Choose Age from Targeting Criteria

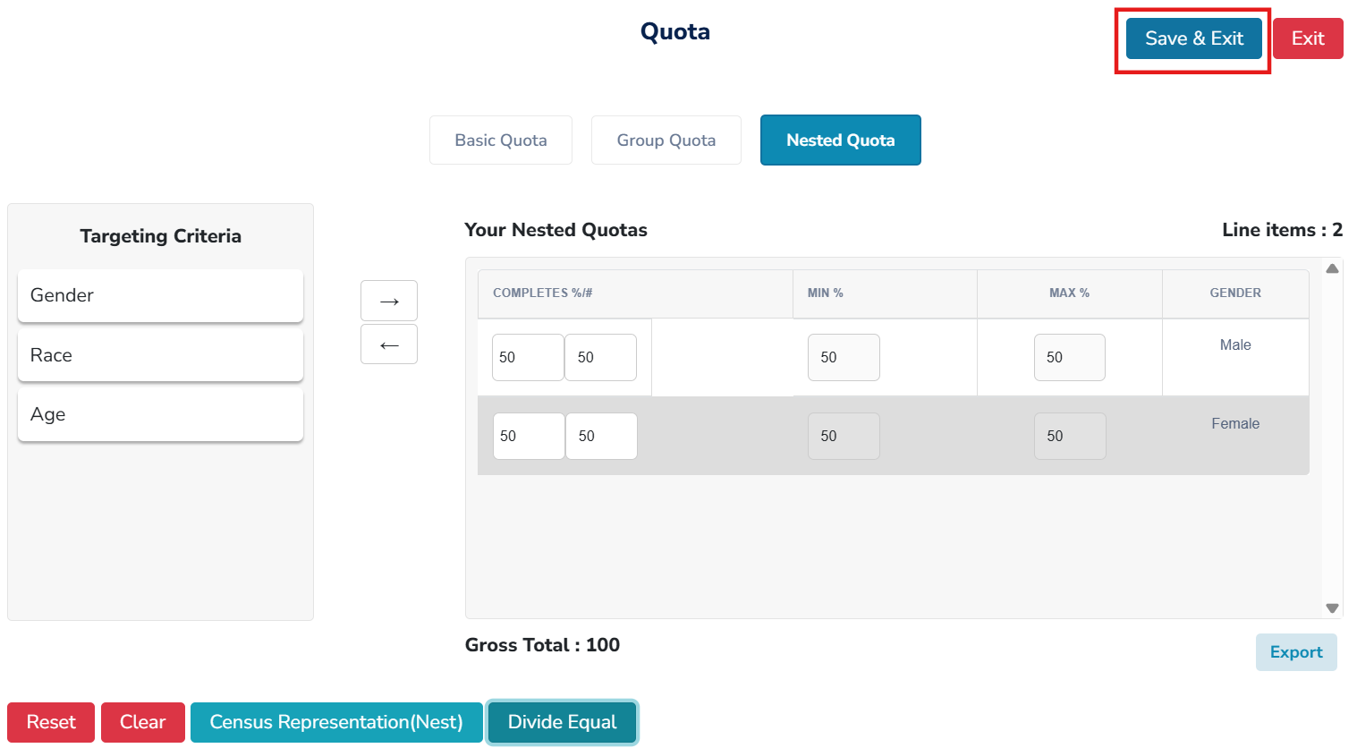click(x=160, y=414)
